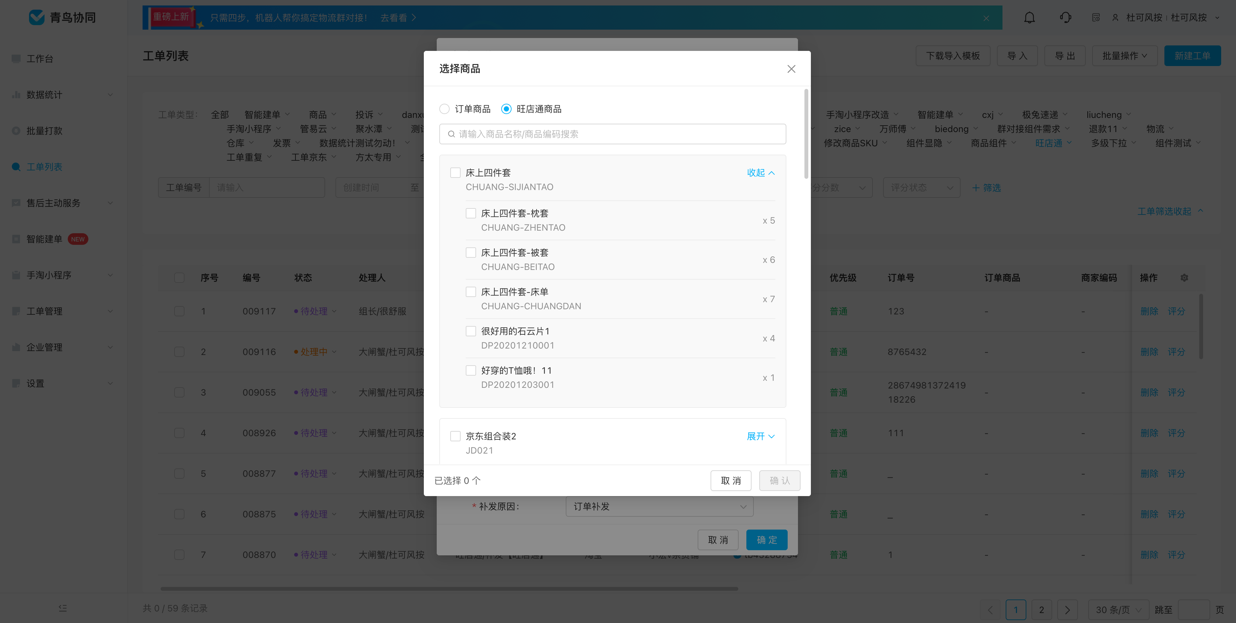1236x623 pixels.
Task: Select the 旺店通 work order type
Action: tap(1048, 143)
